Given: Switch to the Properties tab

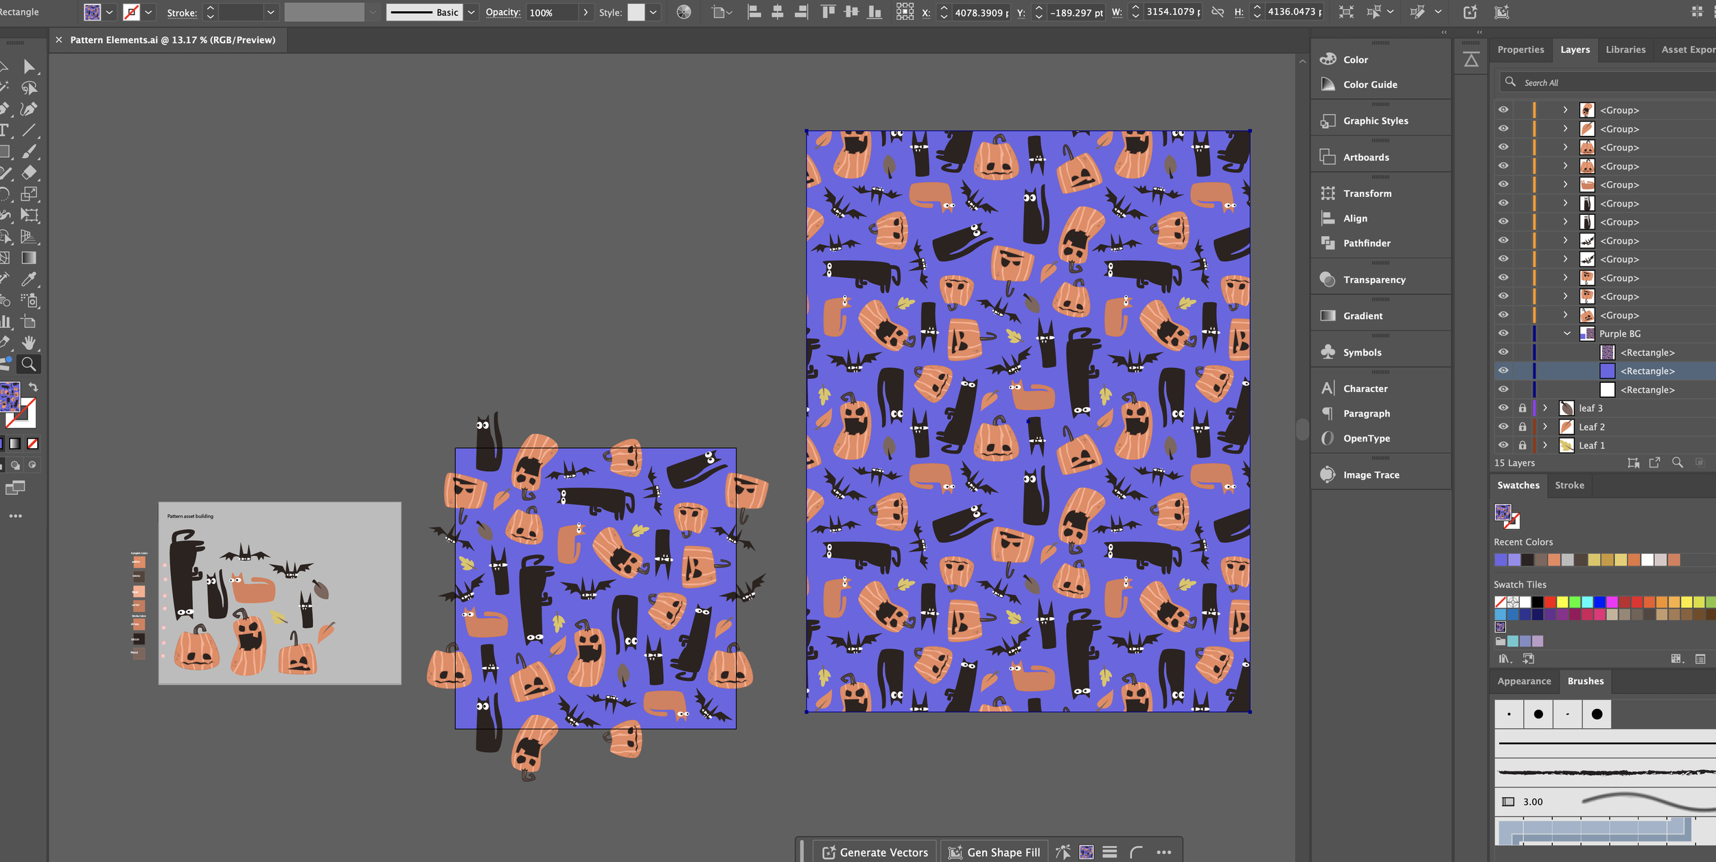Looking at the screenshot, I should (1520, 49).
